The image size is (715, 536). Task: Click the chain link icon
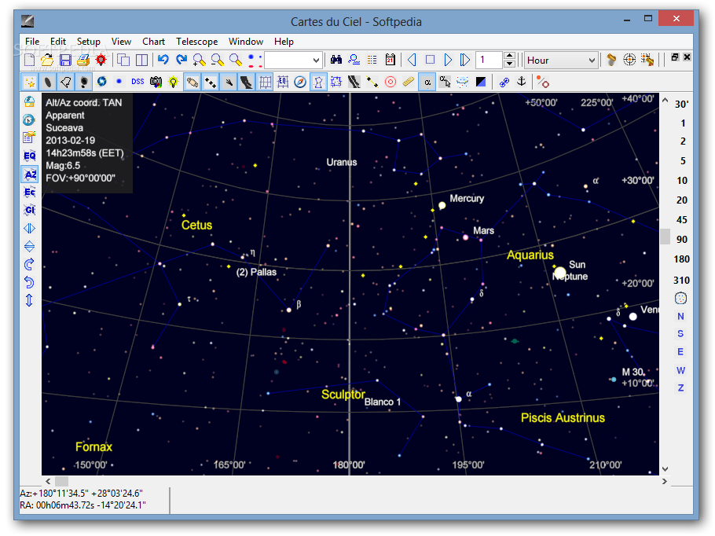(504, 82)
